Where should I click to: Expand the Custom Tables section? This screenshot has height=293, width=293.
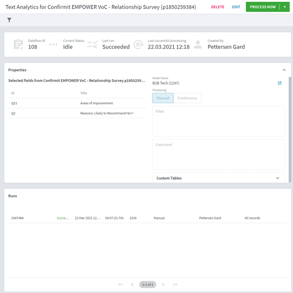pos(277,178)
